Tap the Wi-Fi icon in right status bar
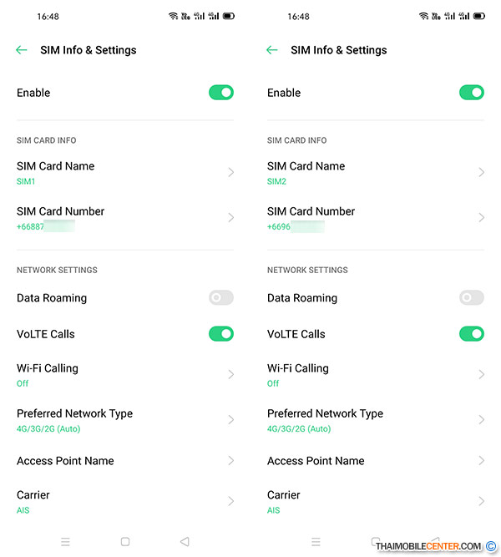 pos(423,16)
